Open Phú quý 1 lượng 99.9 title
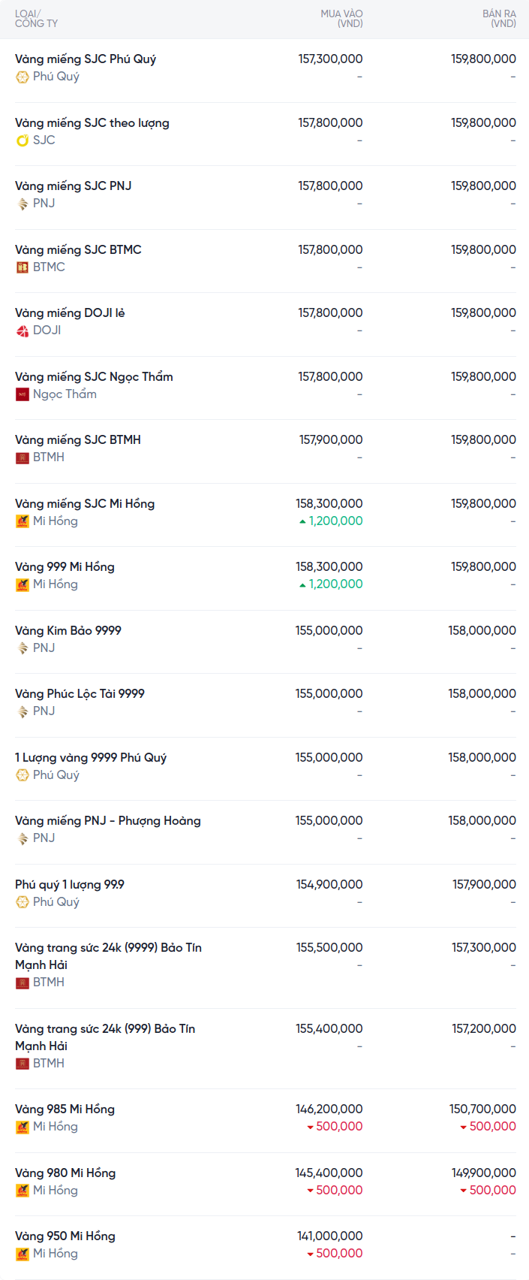Viewport: 529px width, 1280px height. coord(70,884)
